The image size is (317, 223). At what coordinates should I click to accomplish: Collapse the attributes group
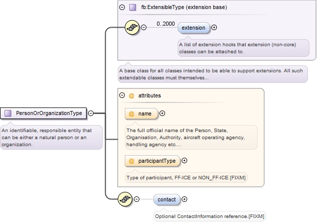122,95
